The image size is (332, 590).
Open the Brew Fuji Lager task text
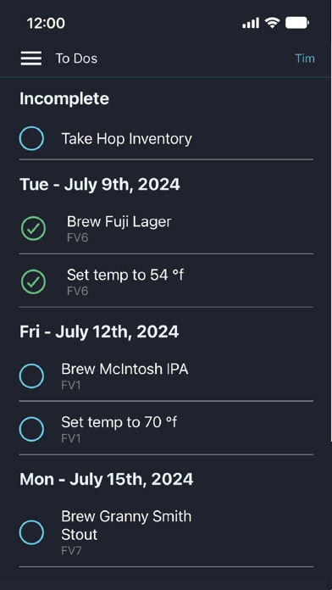(x=119, y=221)
